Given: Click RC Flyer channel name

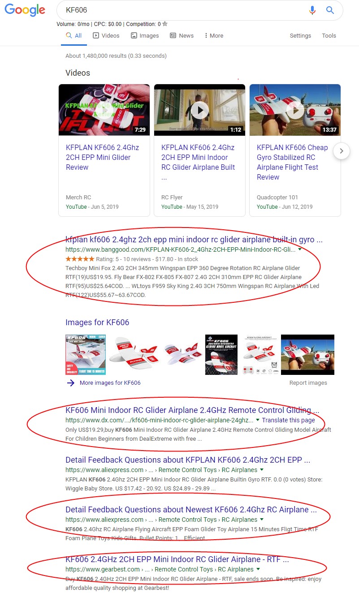Looking at the screenshot, I should pos(172,198).
